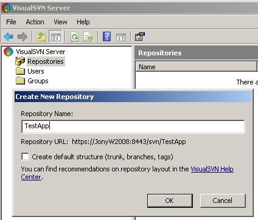Click the VisualSVN Server tree root icon
The image size is (258, 220).
tap(9, 52)
